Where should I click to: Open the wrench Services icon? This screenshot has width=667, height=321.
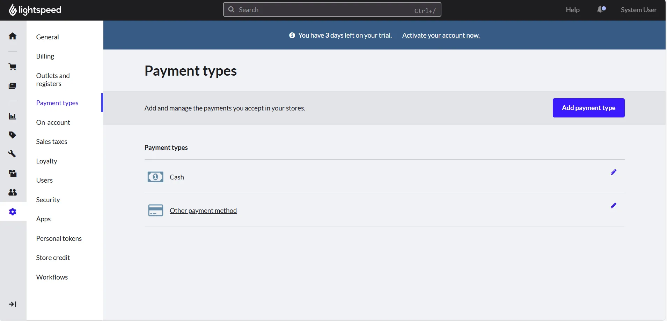(13, 154)
